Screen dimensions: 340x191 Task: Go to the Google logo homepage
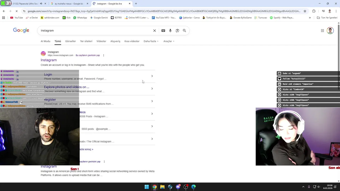pyautogui.click(x=21, y=30)
